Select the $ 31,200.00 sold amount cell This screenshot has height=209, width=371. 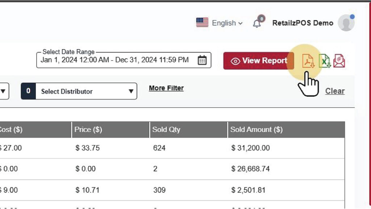coord(250,148)
